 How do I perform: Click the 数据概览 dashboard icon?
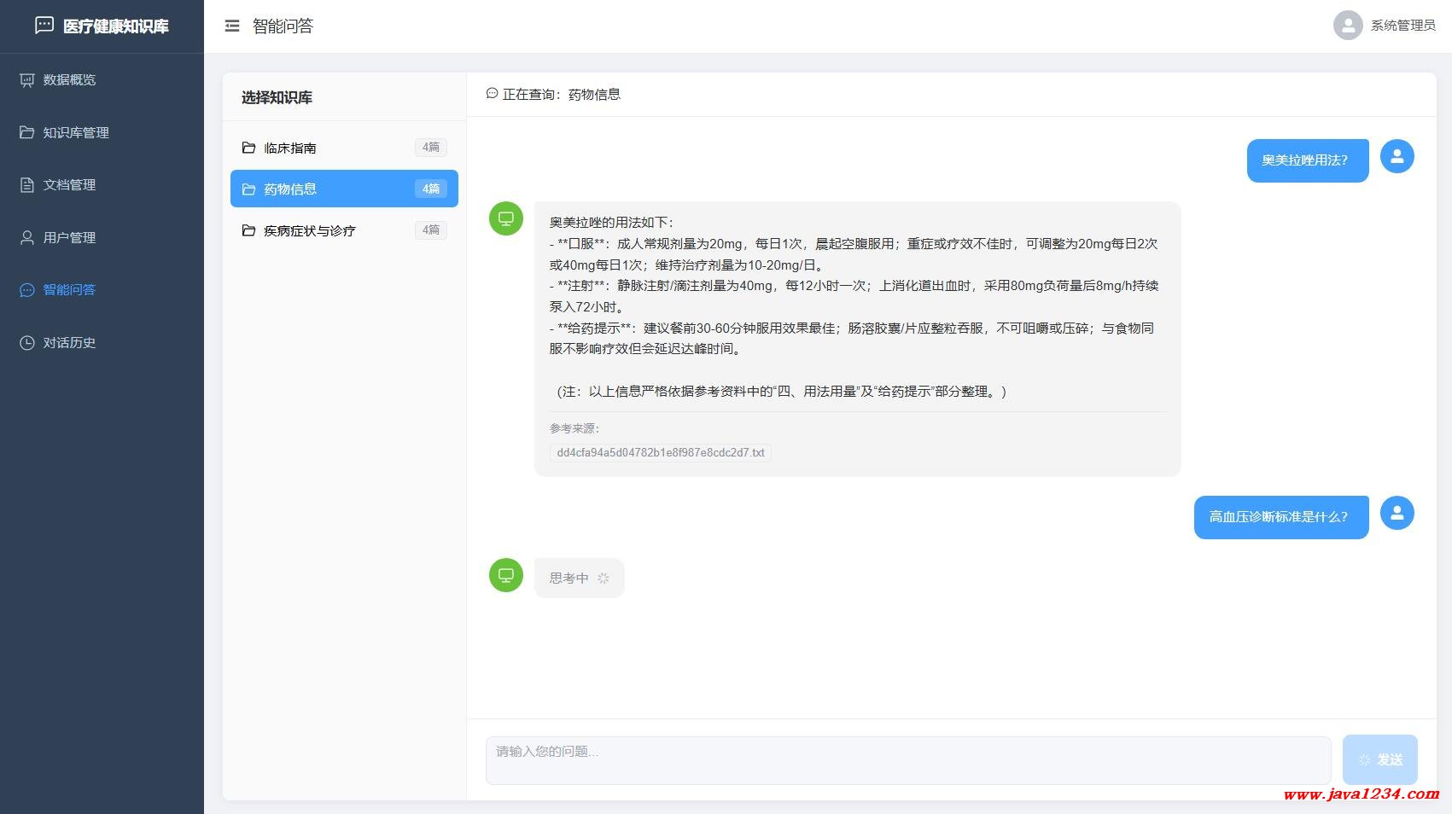coord(27,80)
